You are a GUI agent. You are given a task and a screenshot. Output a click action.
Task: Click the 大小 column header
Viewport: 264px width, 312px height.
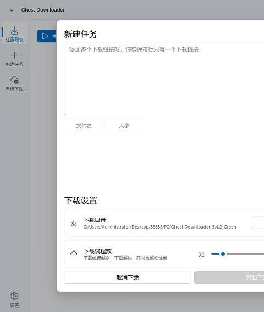click(x=124, y=126)
